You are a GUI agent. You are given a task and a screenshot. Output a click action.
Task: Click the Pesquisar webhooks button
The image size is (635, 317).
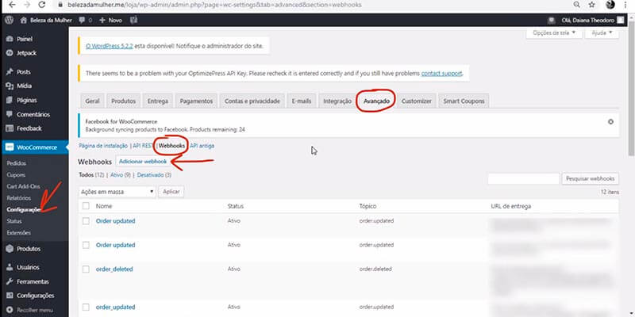[x=590, y=178]
